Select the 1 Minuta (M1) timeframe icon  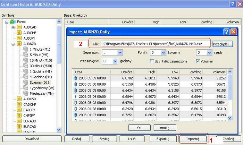pos(26,50)
